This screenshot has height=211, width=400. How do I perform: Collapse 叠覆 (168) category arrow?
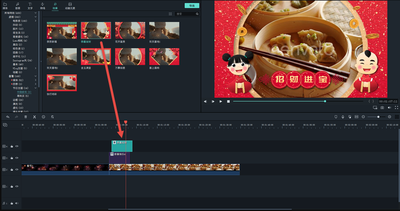point(36,76)
